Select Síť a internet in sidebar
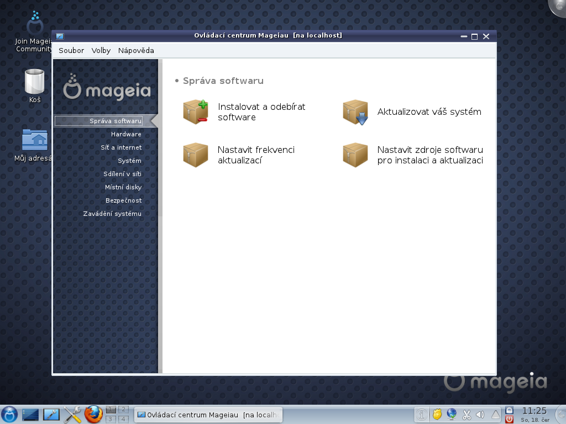566x424 pixels. pyautogui.click(x=121, y=147)
